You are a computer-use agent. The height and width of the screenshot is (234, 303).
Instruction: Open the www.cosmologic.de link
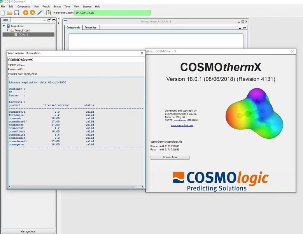(182, 125)
